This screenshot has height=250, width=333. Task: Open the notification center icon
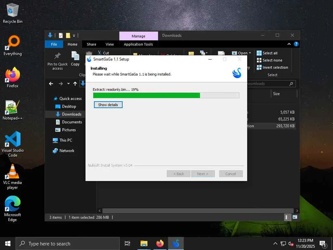pyautogui.click(x=323, y=244)
